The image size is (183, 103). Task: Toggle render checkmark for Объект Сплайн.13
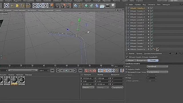(x=152, y=8)
